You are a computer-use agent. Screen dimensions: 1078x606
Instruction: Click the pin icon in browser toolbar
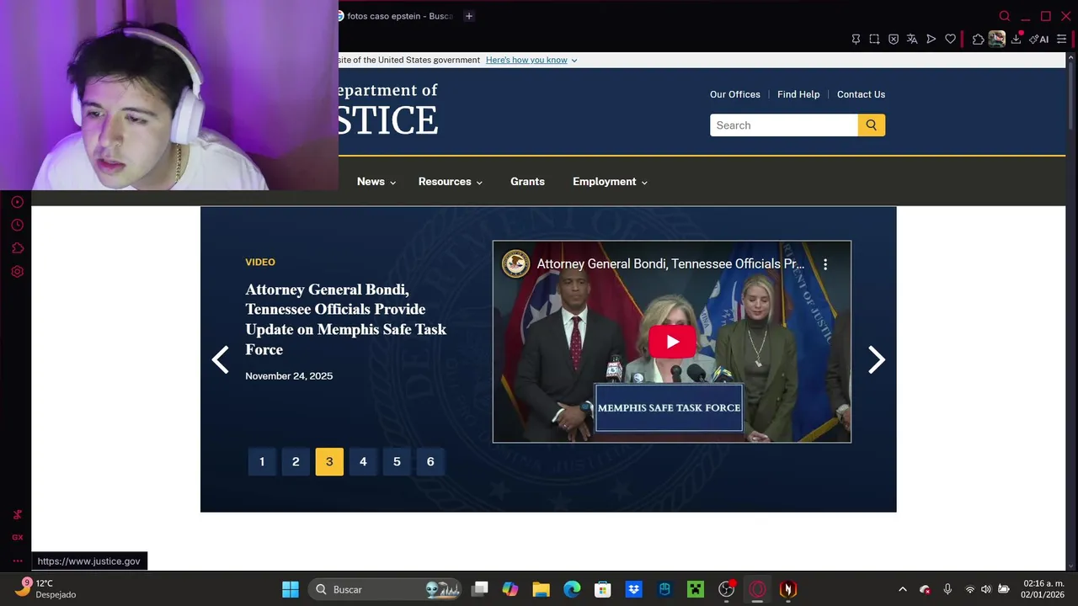(856, 39)
